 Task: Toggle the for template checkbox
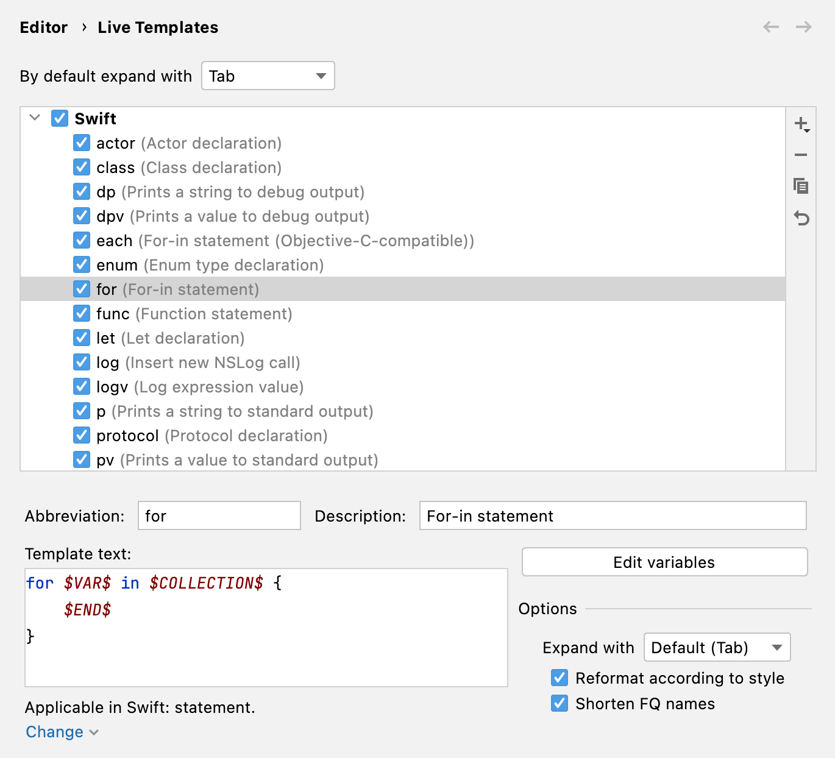[82, 289]
